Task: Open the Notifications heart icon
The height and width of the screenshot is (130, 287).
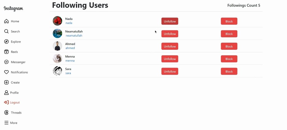Action: [x=6, y=72]
